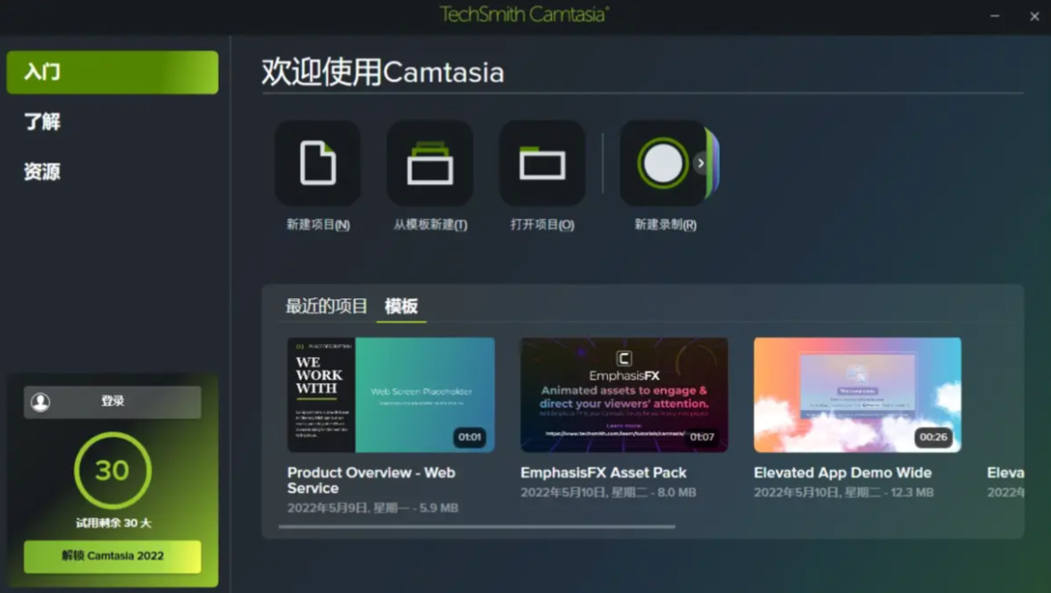Click the user avatar icon beside 登录

(x=40, y=401)
